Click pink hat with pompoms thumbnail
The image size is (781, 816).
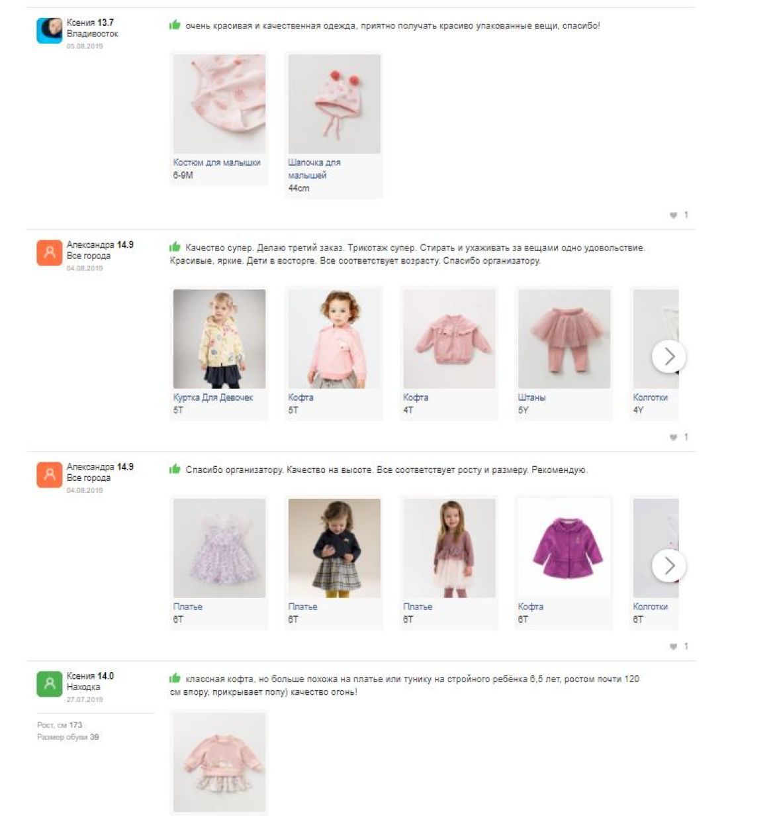tap(334, 104)
